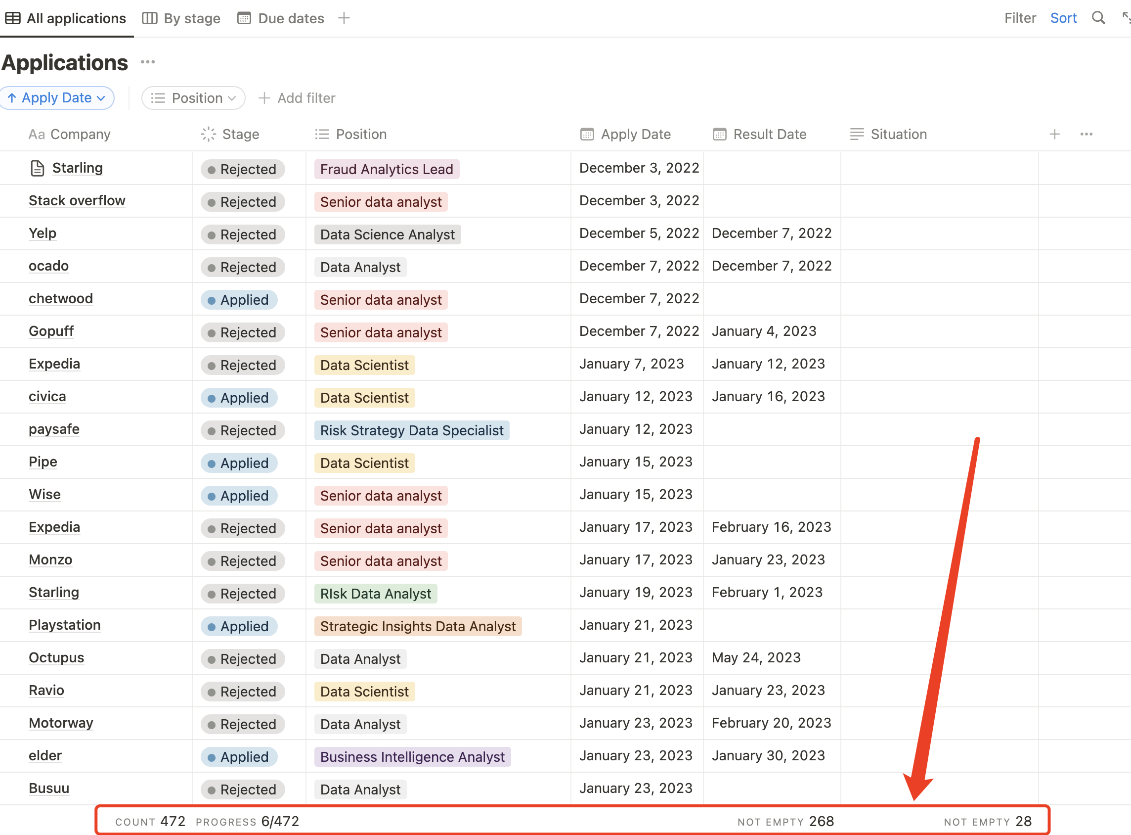Click Position column header
The image size is (1131, 835).
point(350,134)
